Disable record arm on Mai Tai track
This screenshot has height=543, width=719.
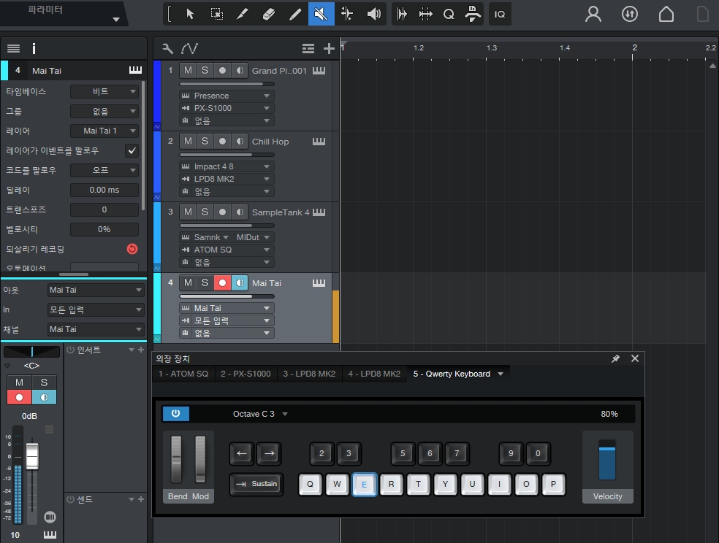(x=222, y=283)
